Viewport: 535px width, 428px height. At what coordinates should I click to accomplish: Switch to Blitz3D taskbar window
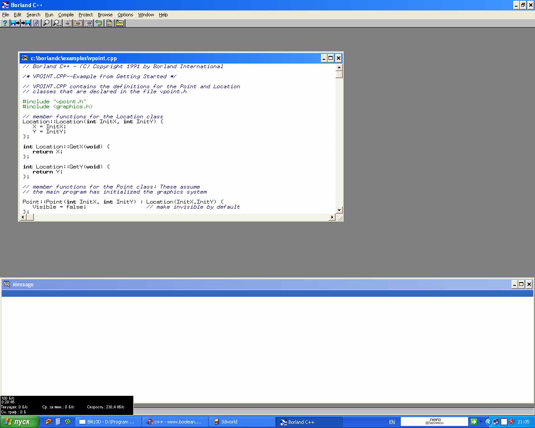[108, 422]
